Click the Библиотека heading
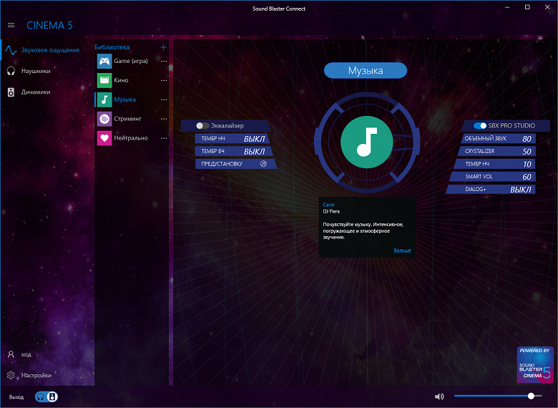This screenshot has height=408, width=558. coord(112,47)
